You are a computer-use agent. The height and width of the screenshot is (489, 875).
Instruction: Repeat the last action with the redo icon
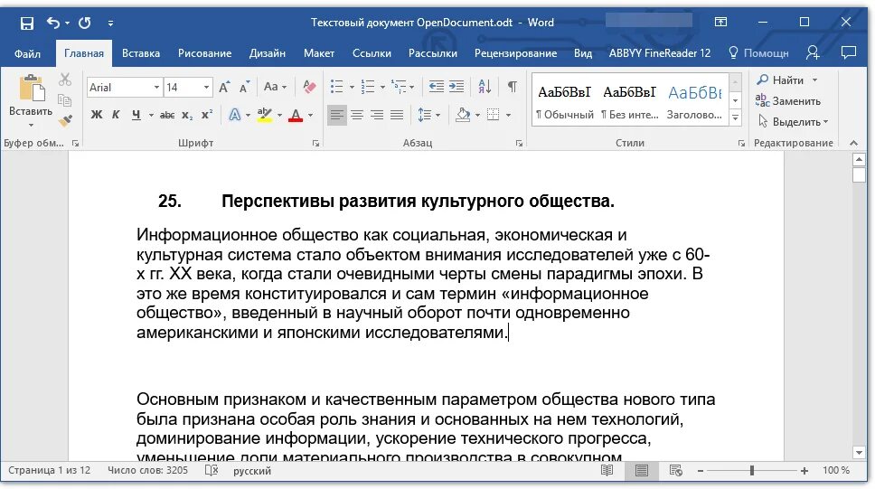pyautogui.click(x=84, y=23)
